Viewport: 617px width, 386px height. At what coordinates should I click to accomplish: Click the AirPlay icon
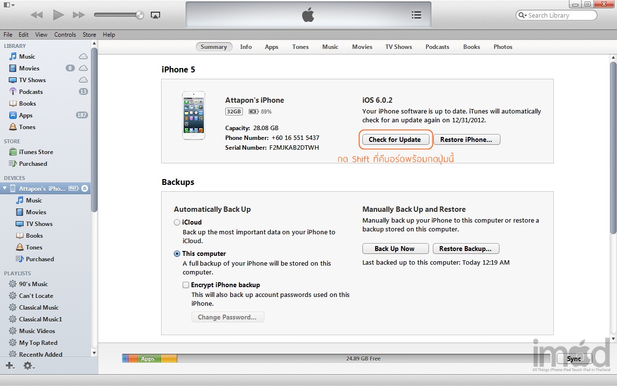(155, 15)
